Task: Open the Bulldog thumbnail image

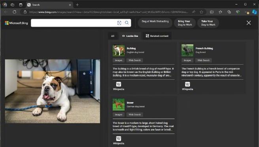Action: (119, 50)
